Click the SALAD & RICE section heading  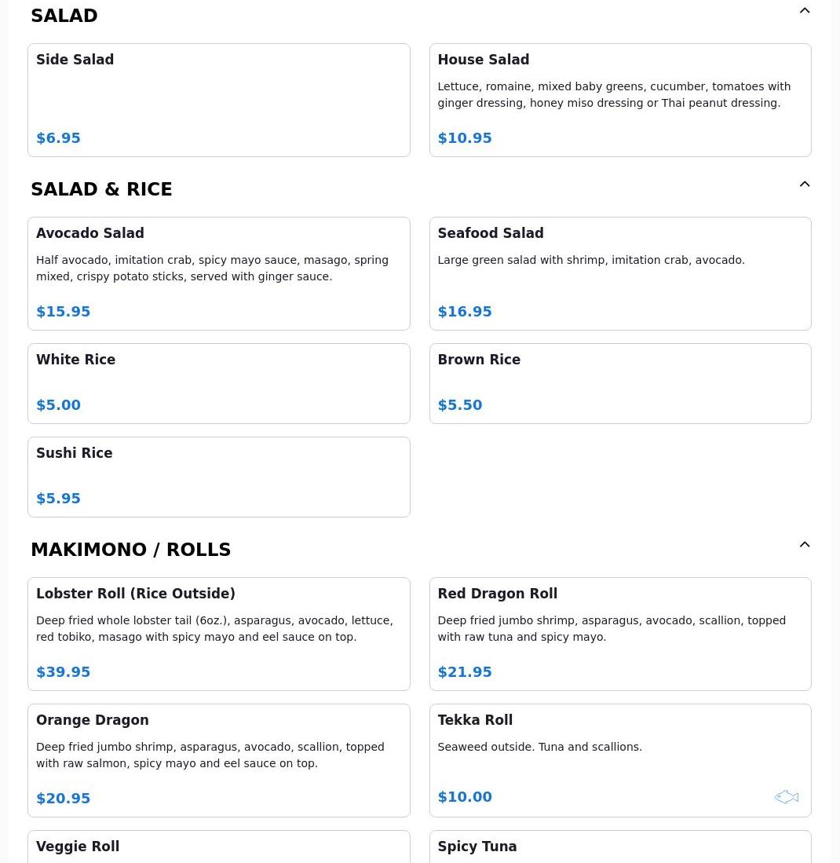tap(101, 189)
